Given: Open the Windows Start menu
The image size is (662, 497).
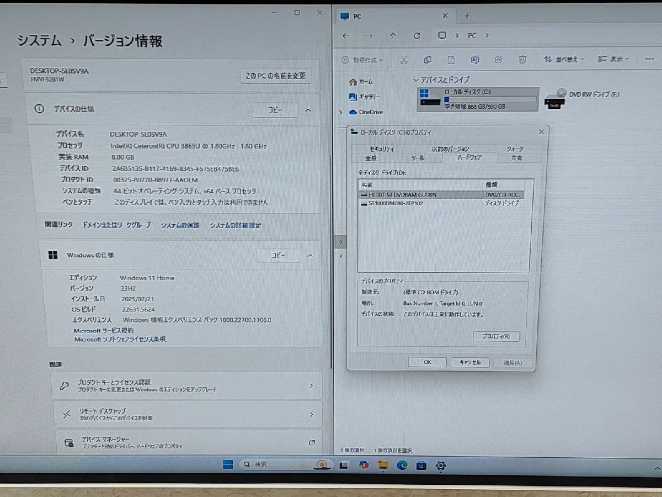Looking at the screenshot, I should 228,465.
